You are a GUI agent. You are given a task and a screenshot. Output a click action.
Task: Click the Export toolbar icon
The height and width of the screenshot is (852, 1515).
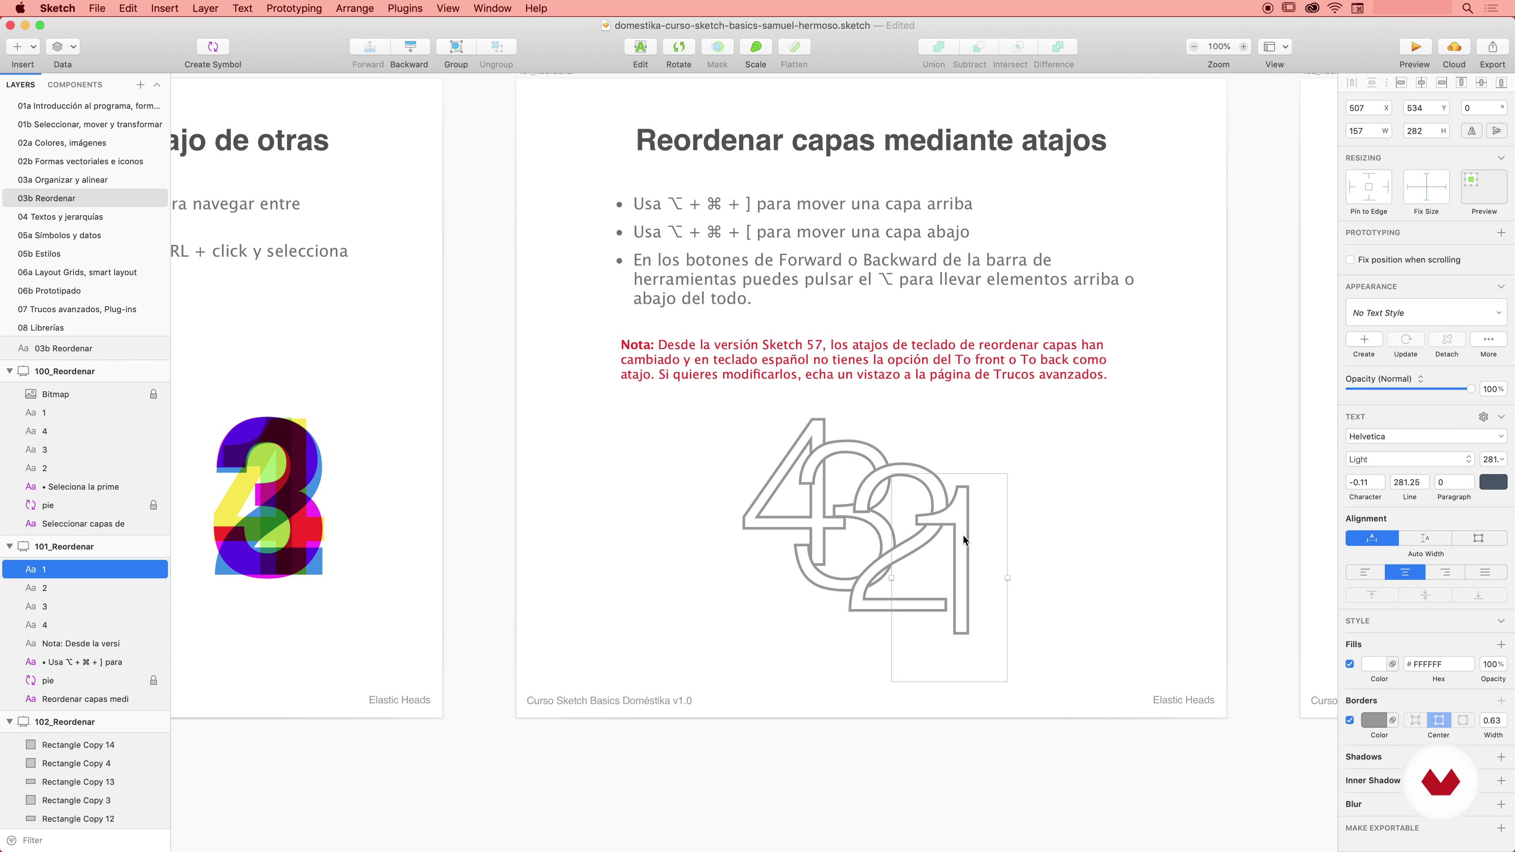point(1493,47)
